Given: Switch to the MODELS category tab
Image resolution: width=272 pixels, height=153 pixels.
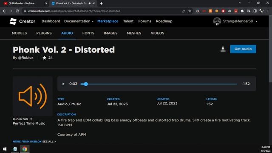Looking at the screenshot, I should [x=20, y=33].
